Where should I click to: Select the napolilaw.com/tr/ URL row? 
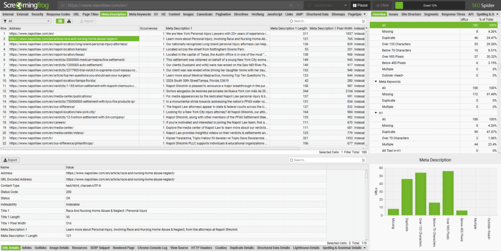point(183,138)
